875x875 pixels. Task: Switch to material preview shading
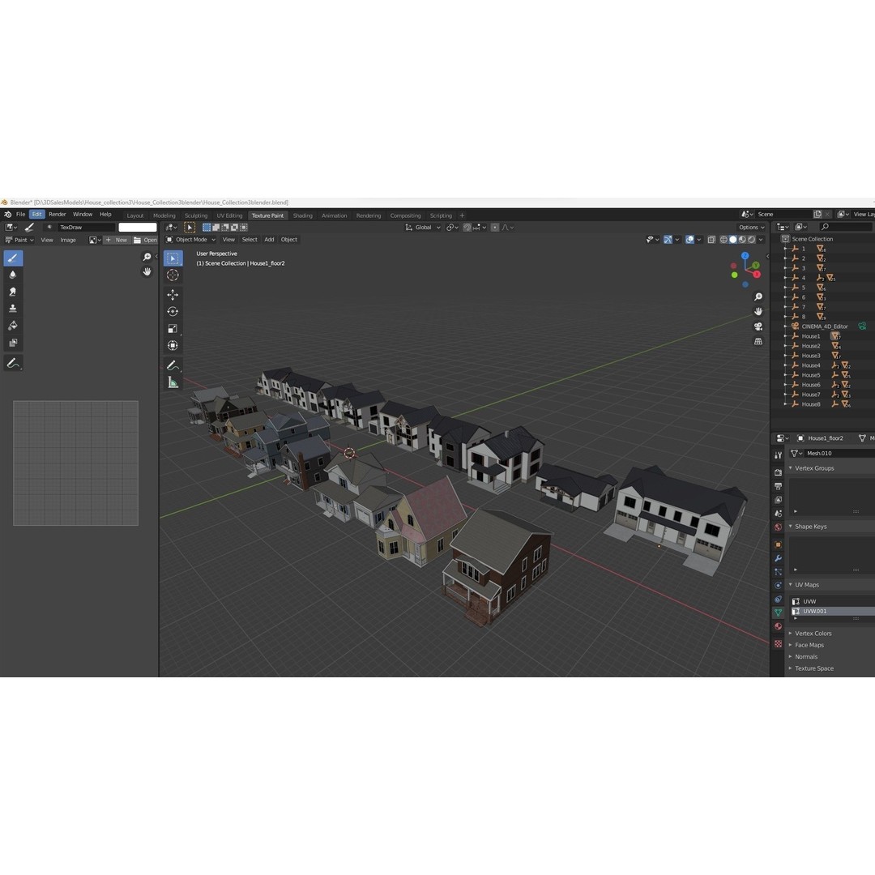(x=742, y=239)
